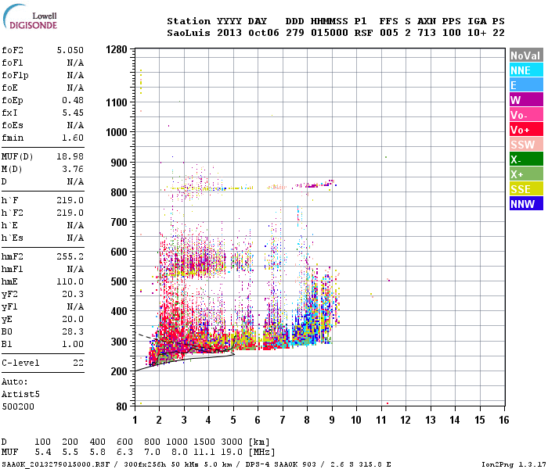Click the MUF(D) value 18.98
Screen dimensions: 548x469
click(x=70, y=156)
